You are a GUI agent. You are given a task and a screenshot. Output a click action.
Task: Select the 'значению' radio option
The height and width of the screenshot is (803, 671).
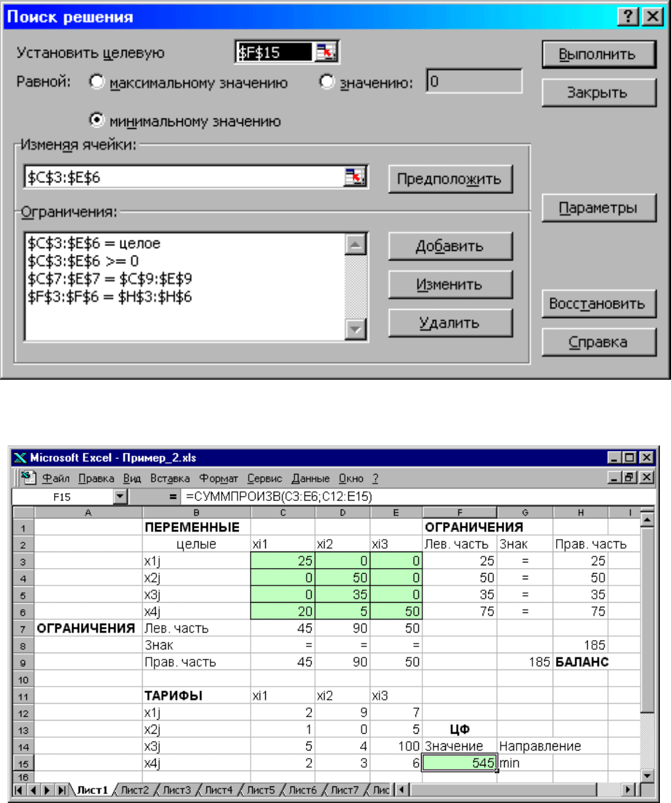[x=327, y=82]
